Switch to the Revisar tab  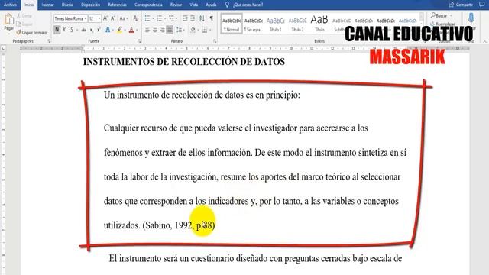176,5
